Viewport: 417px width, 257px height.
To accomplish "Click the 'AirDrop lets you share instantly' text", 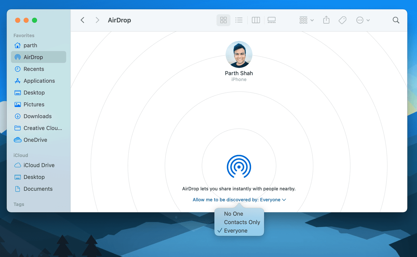I will pos(239,189).
